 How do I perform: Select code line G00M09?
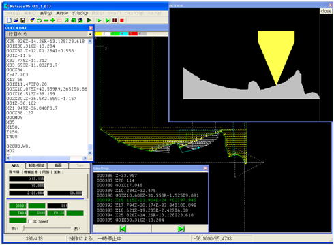coord(14,118)
